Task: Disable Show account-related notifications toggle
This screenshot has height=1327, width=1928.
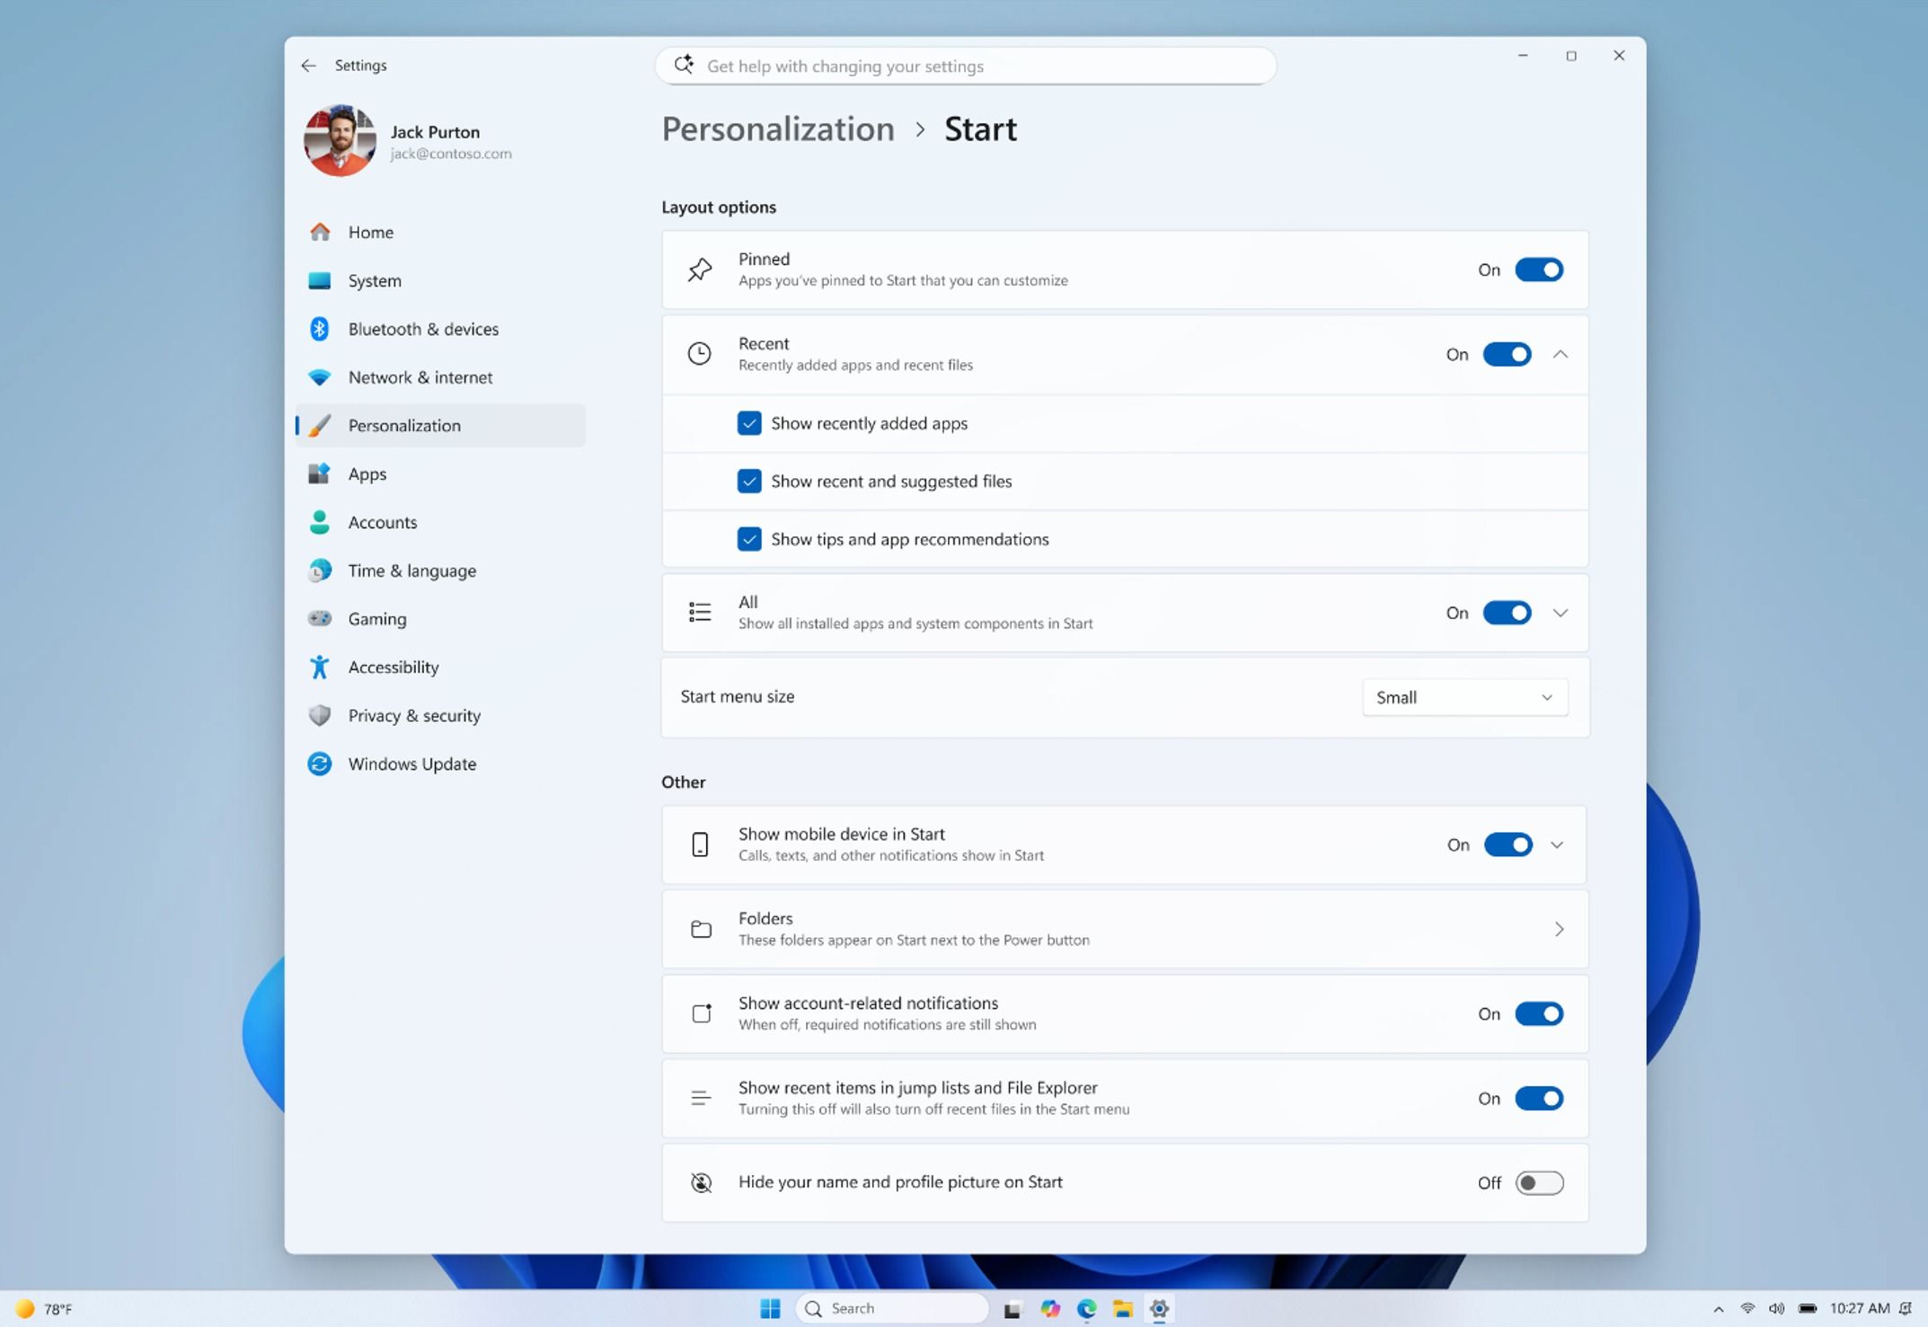Action: point(1539,1013)
